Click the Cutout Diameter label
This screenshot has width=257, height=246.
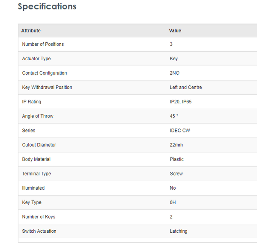(x=39, y=145)
